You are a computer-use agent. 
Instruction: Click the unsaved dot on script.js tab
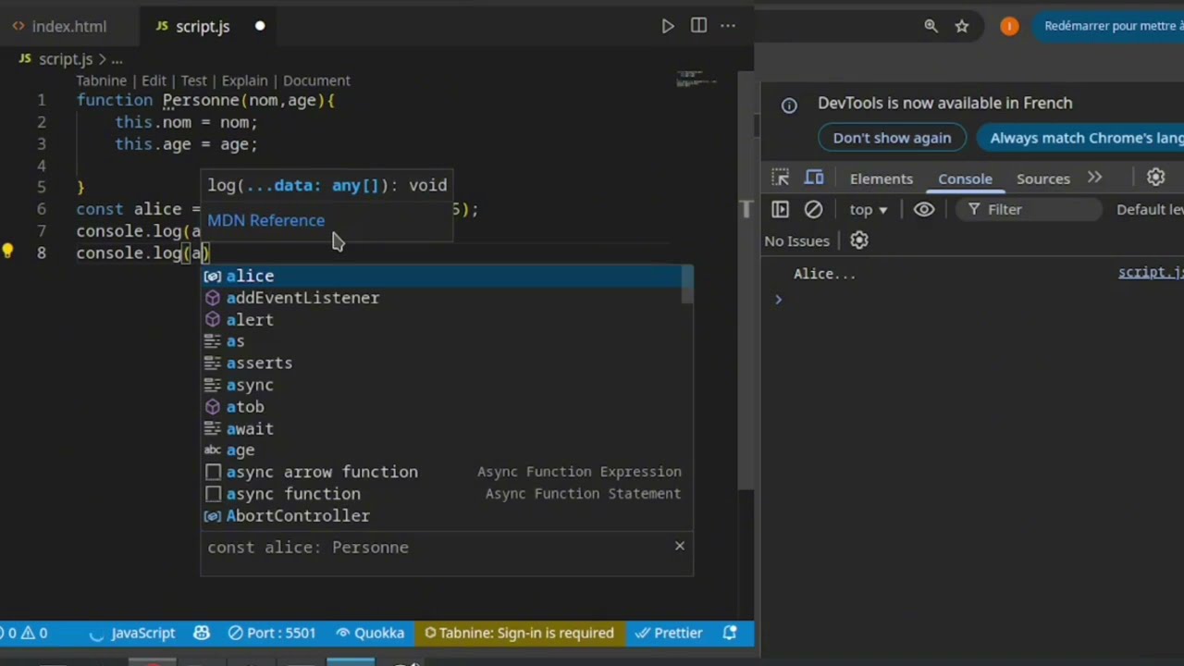coord(260,26)
